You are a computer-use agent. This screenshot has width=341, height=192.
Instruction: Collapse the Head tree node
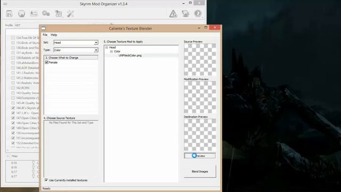tap(107, 47)
